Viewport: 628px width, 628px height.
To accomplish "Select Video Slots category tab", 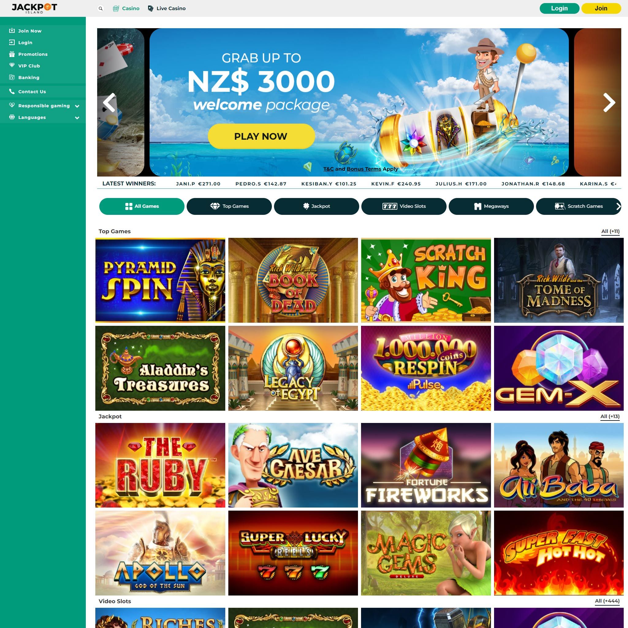I will (x=404, y=206).
